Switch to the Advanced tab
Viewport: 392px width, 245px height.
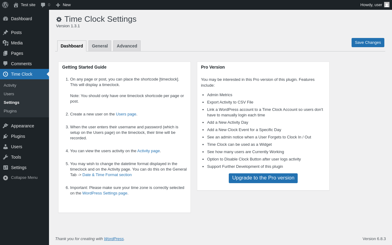click(127, 46)
